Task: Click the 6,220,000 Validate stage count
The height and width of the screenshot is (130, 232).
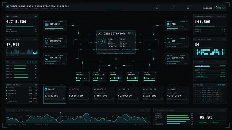Action: 149,96
